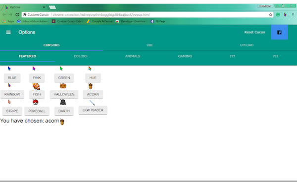297x185 pixels.
Task: Switch to the CURSORS tab
Action: [x=51, y=45]
